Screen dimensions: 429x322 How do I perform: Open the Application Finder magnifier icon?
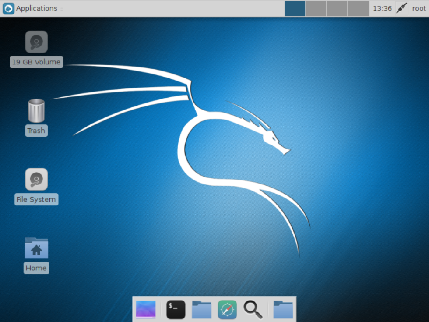(253, 309)
